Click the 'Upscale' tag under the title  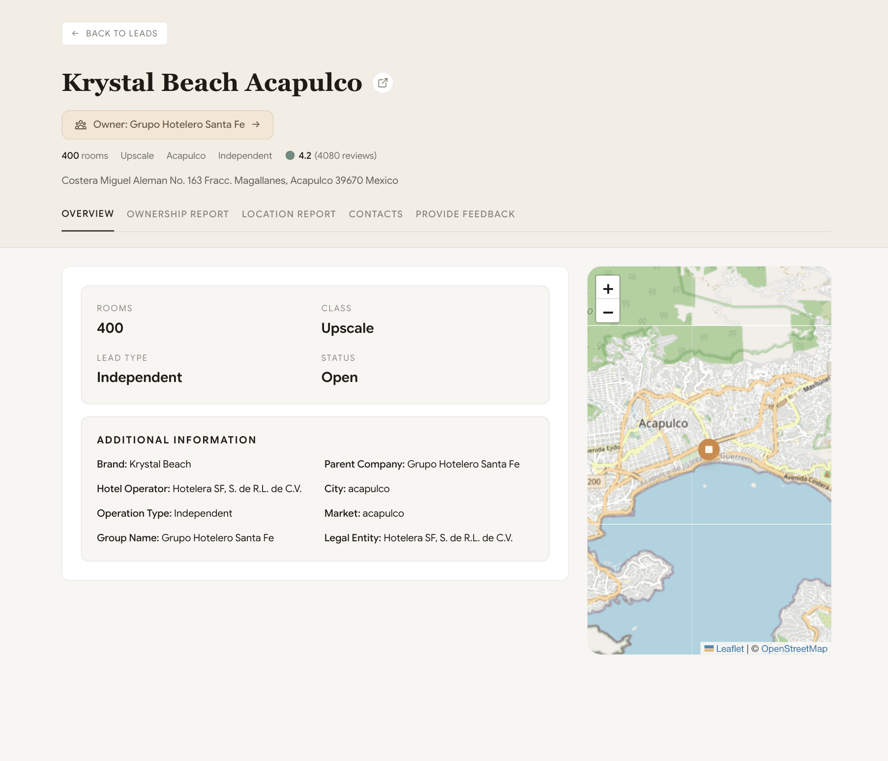coord(137,155)
